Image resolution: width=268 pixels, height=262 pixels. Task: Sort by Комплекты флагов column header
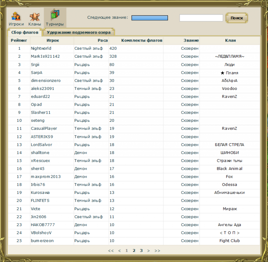(x=141, y=40)
